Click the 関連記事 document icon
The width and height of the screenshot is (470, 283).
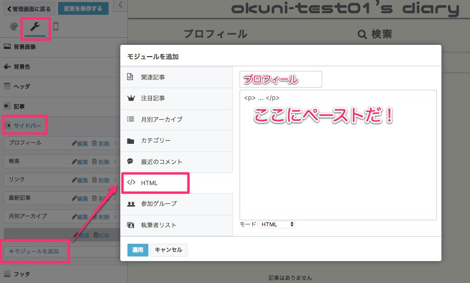tap(130, 77)
